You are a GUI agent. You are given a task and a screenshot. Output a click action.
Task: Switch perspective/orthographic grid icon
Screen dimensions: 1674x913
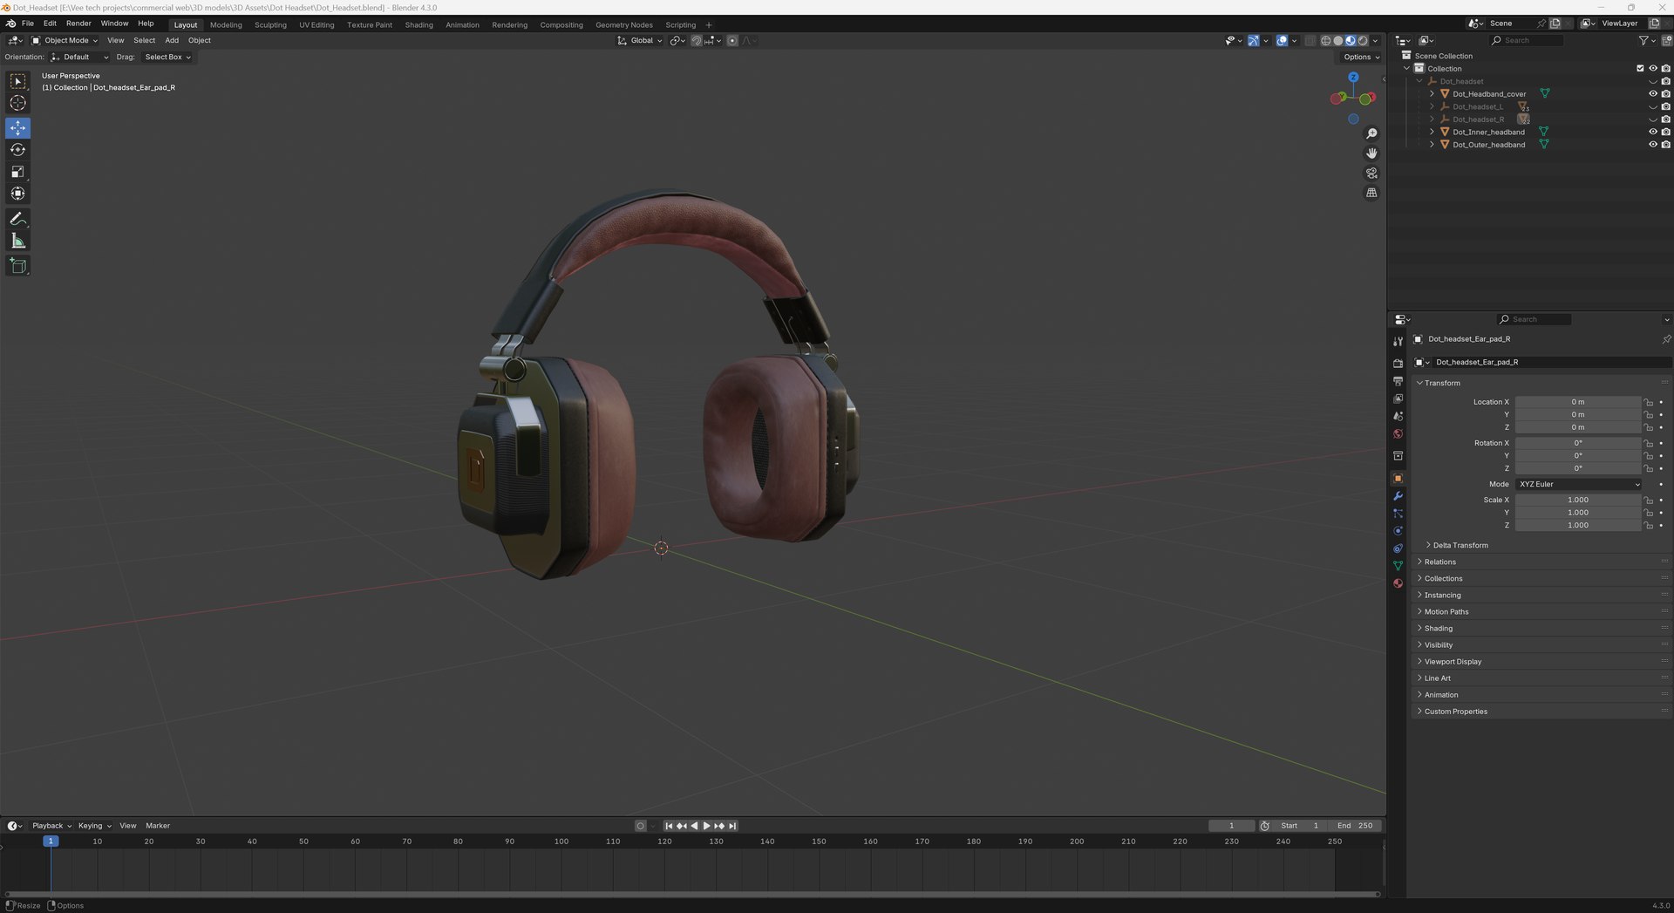[x=1371, y=193]
